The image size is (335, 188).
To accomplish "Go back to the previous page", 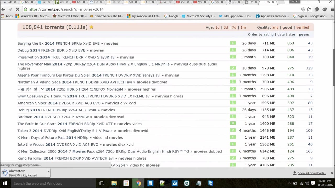I will pos(3,9).
